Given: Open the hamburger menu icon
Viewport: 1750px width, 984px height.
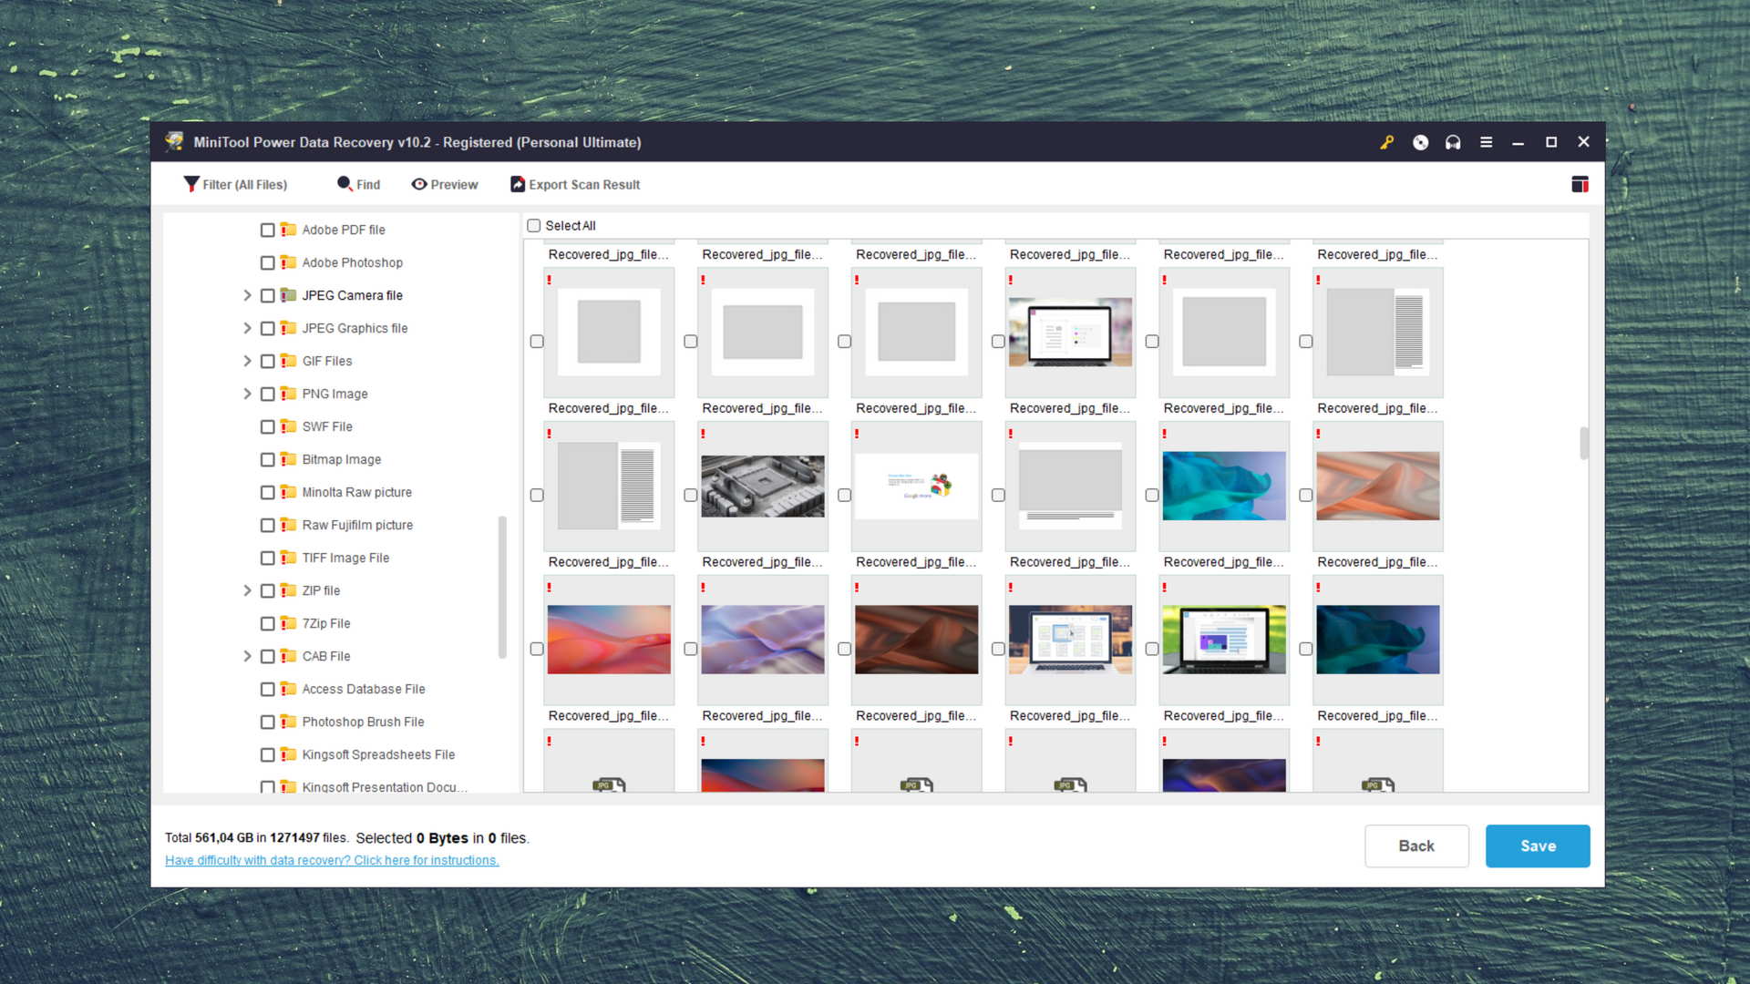Looking at the screenshot, I should (1486, 142).
